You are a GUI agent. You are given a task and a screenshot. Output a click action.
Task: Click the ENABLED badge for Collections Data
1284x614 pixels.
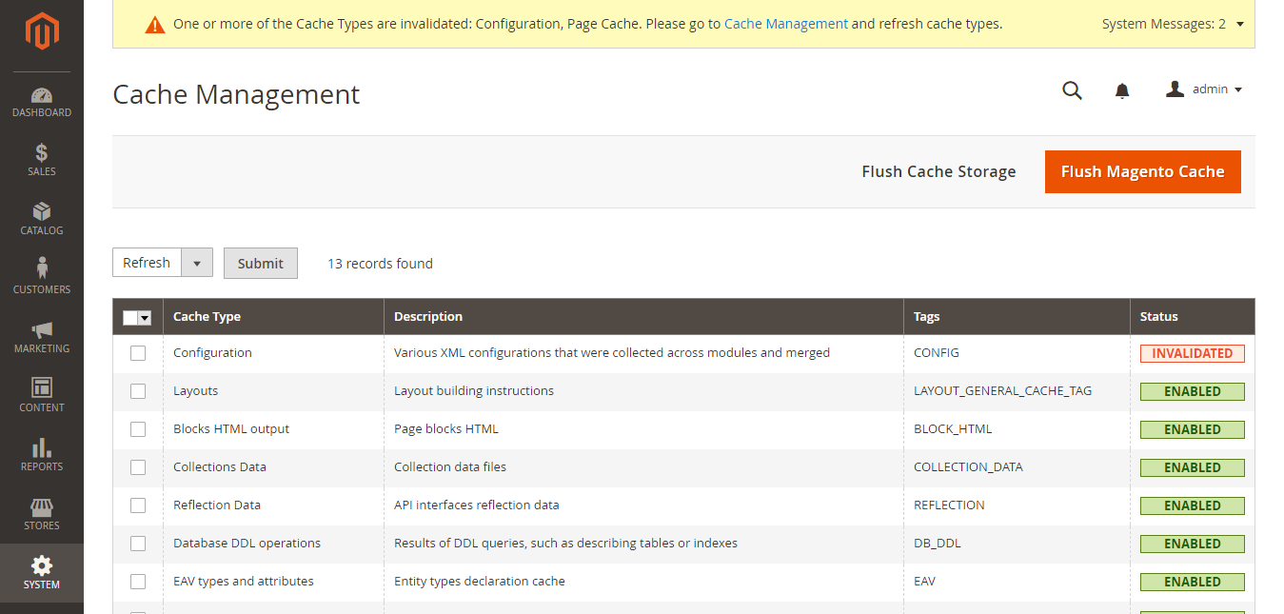tap(1193, 467)
